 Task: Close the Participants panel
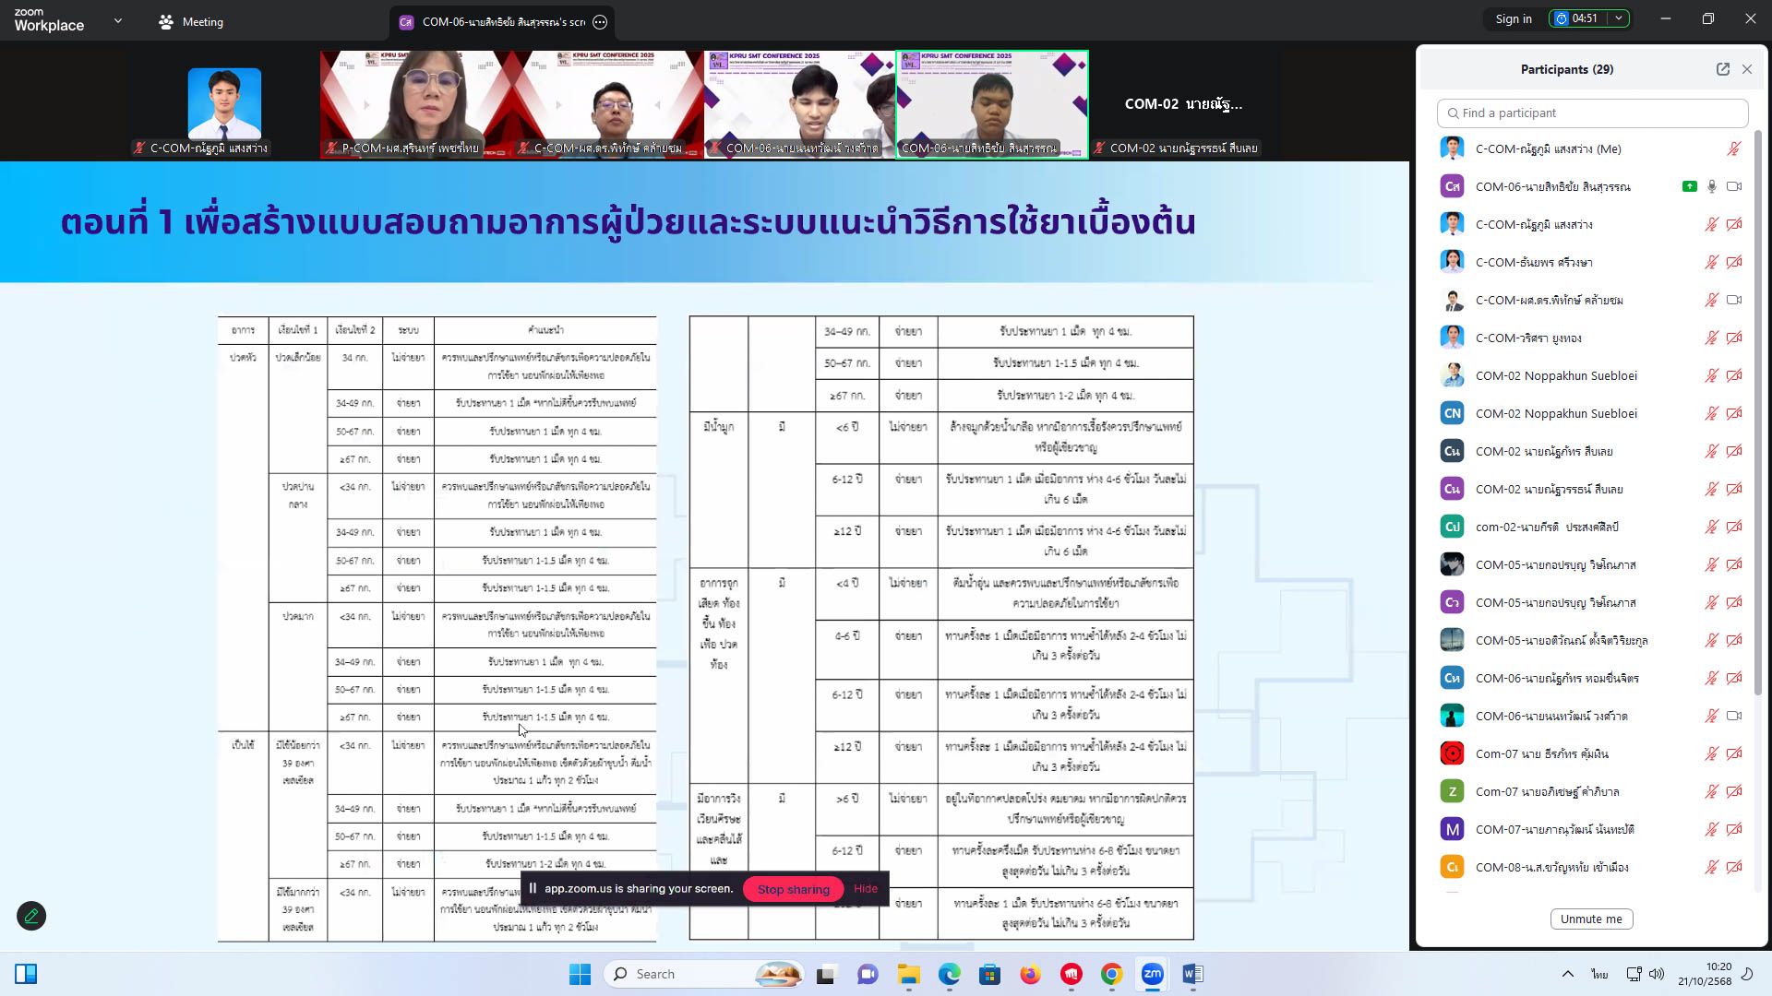[1747, 69]
